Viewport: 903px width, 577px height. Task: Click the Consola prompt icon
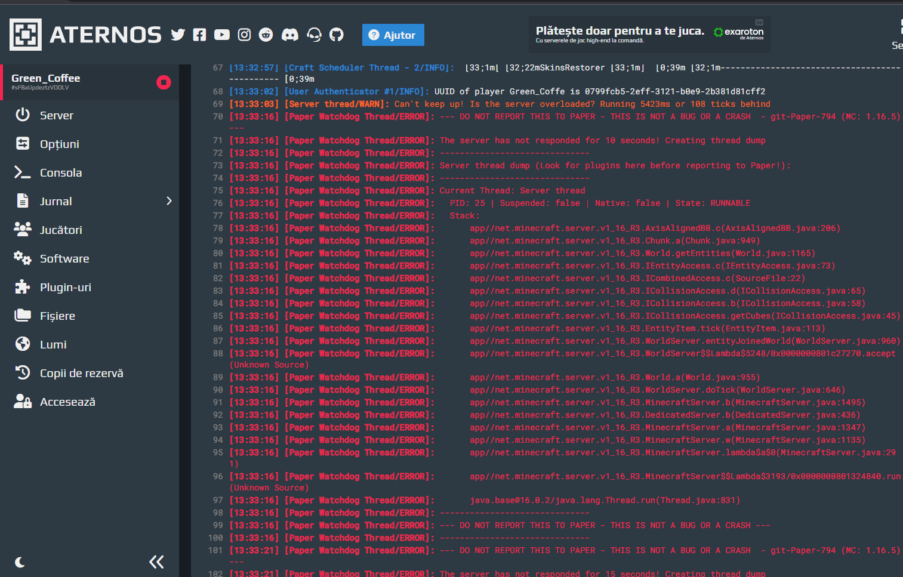(23, 172)
